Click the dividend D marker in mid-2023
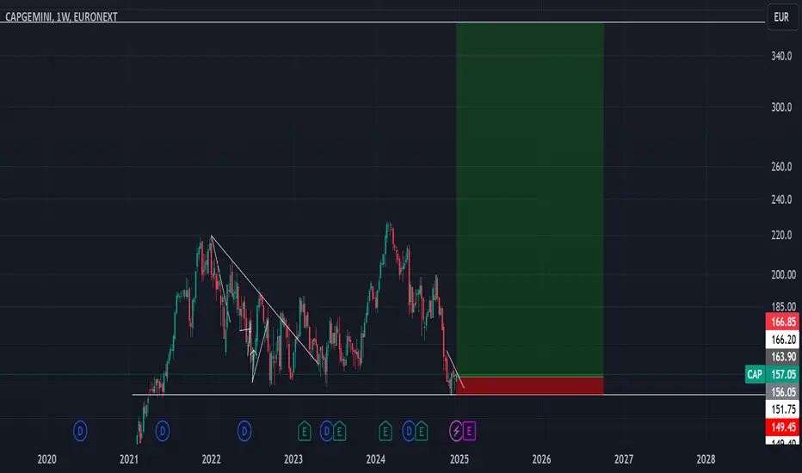Viewport: 802px width, 473px height. (x=326, y=431)
